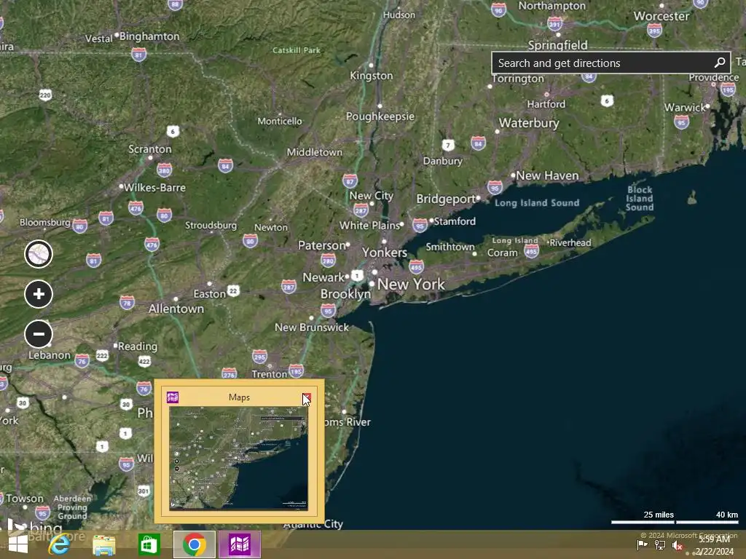Activate the Maps window preview thumbnail

239,459
